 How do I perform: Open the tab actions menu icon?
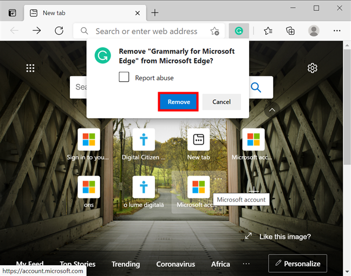pyautogui.click(x=12, y=13)
